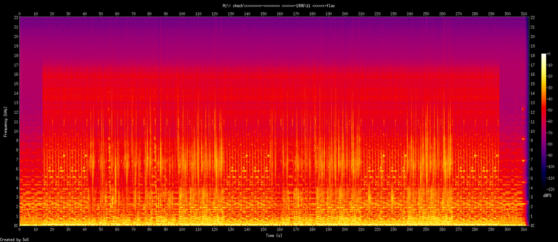The width and height of the screenshot is (558, 242).
Task: Click the '-110' value on the dBFS scale
Action: (551, 179)
